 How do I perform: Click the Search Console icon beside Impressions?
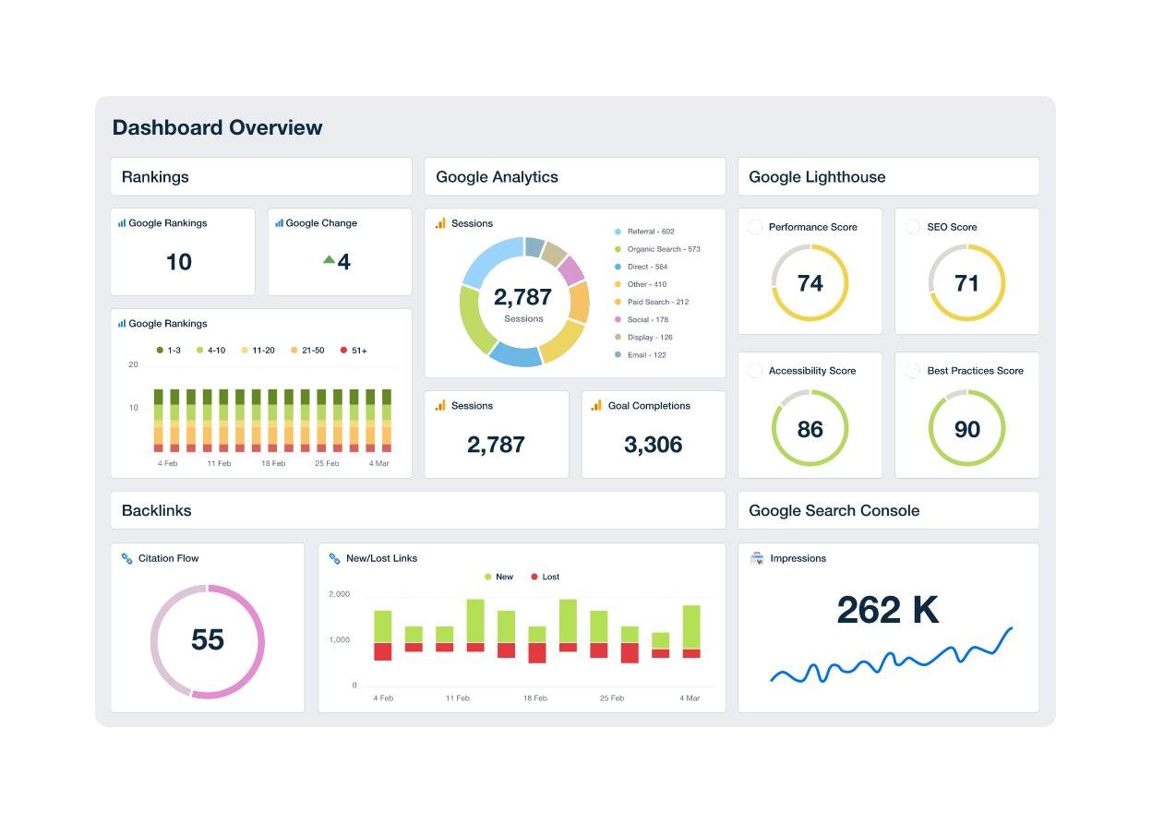[x=757, y=558]
